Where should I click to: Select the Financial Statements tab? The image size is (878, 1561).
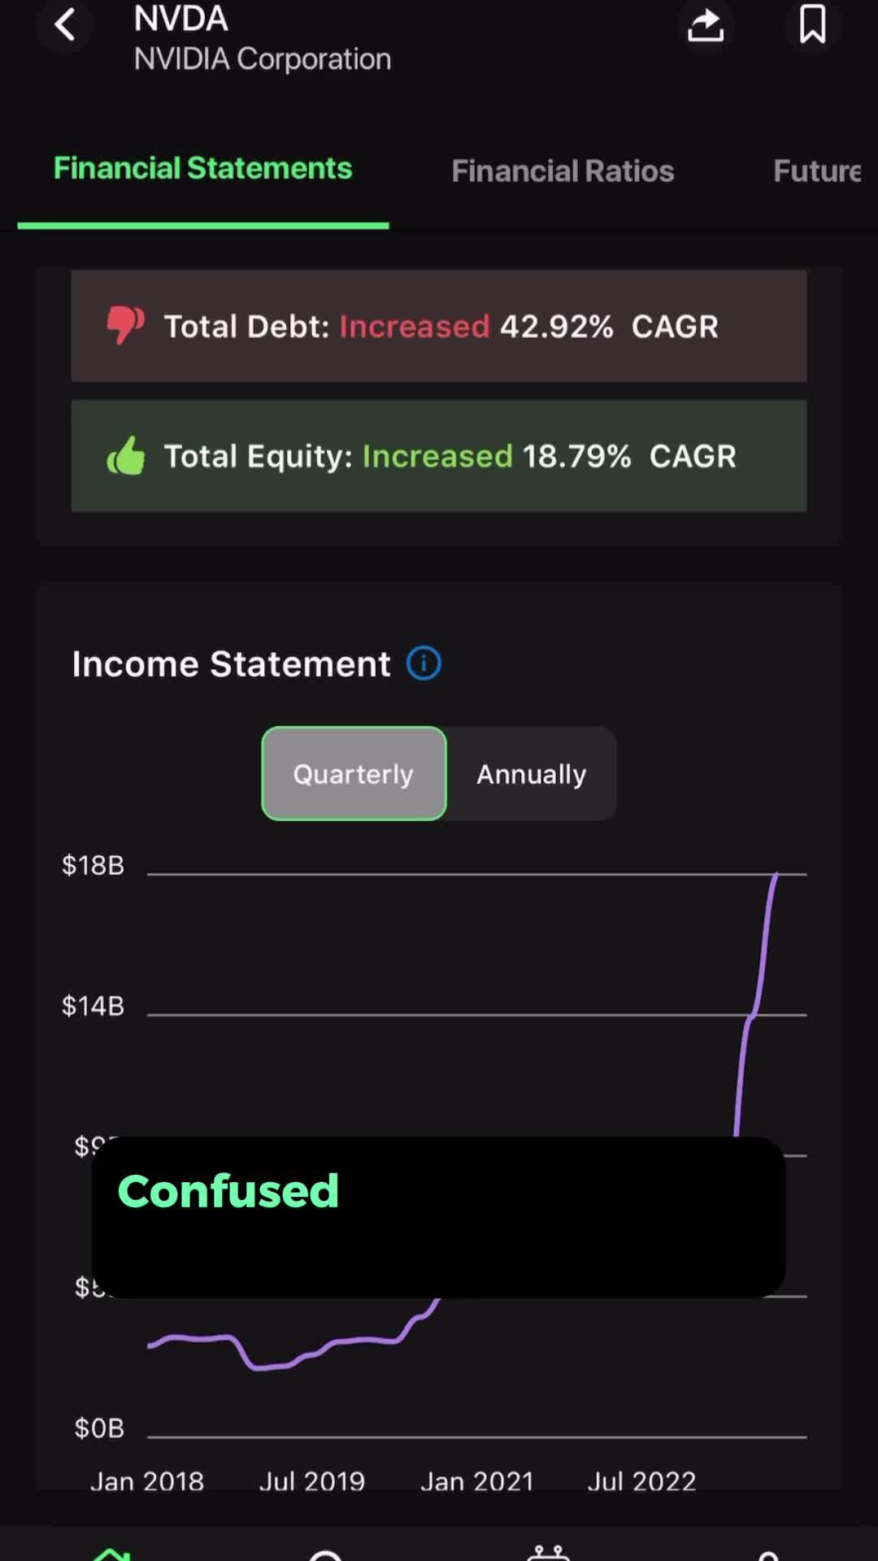click(202, 168)
